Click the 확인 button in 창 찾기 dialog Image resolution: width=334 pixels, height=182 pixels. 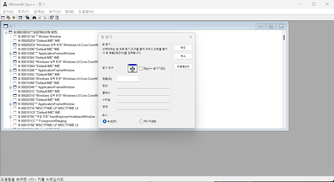pos(183,48)
